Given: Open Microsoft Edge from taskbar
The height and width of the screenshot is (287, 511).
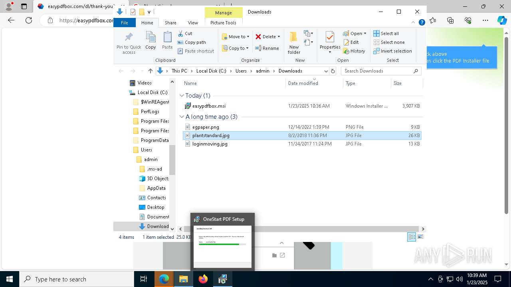Looking at the screenshot, I should (x=164, y=279).
